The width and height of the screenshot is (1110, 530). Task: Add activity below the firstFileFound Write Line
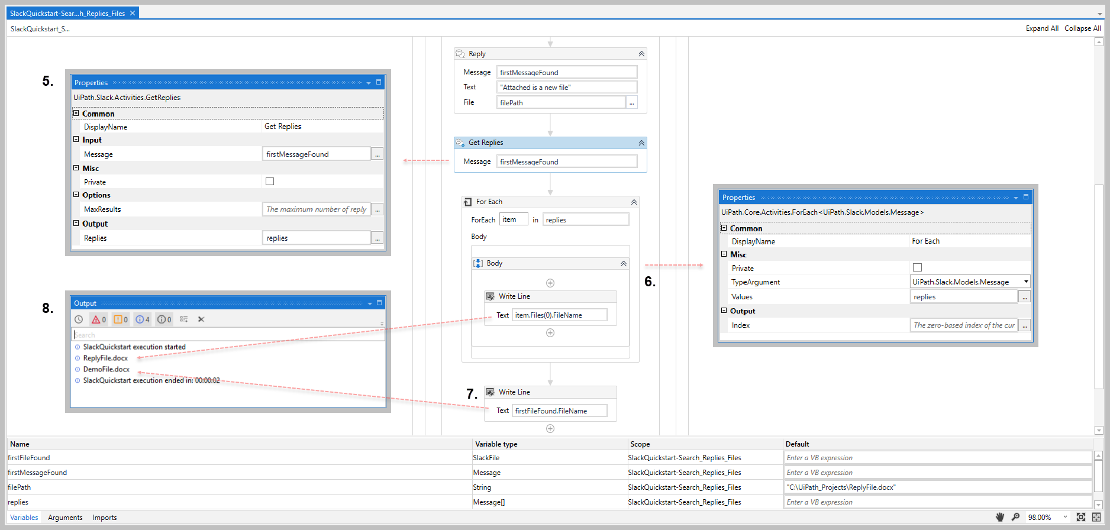550,428
